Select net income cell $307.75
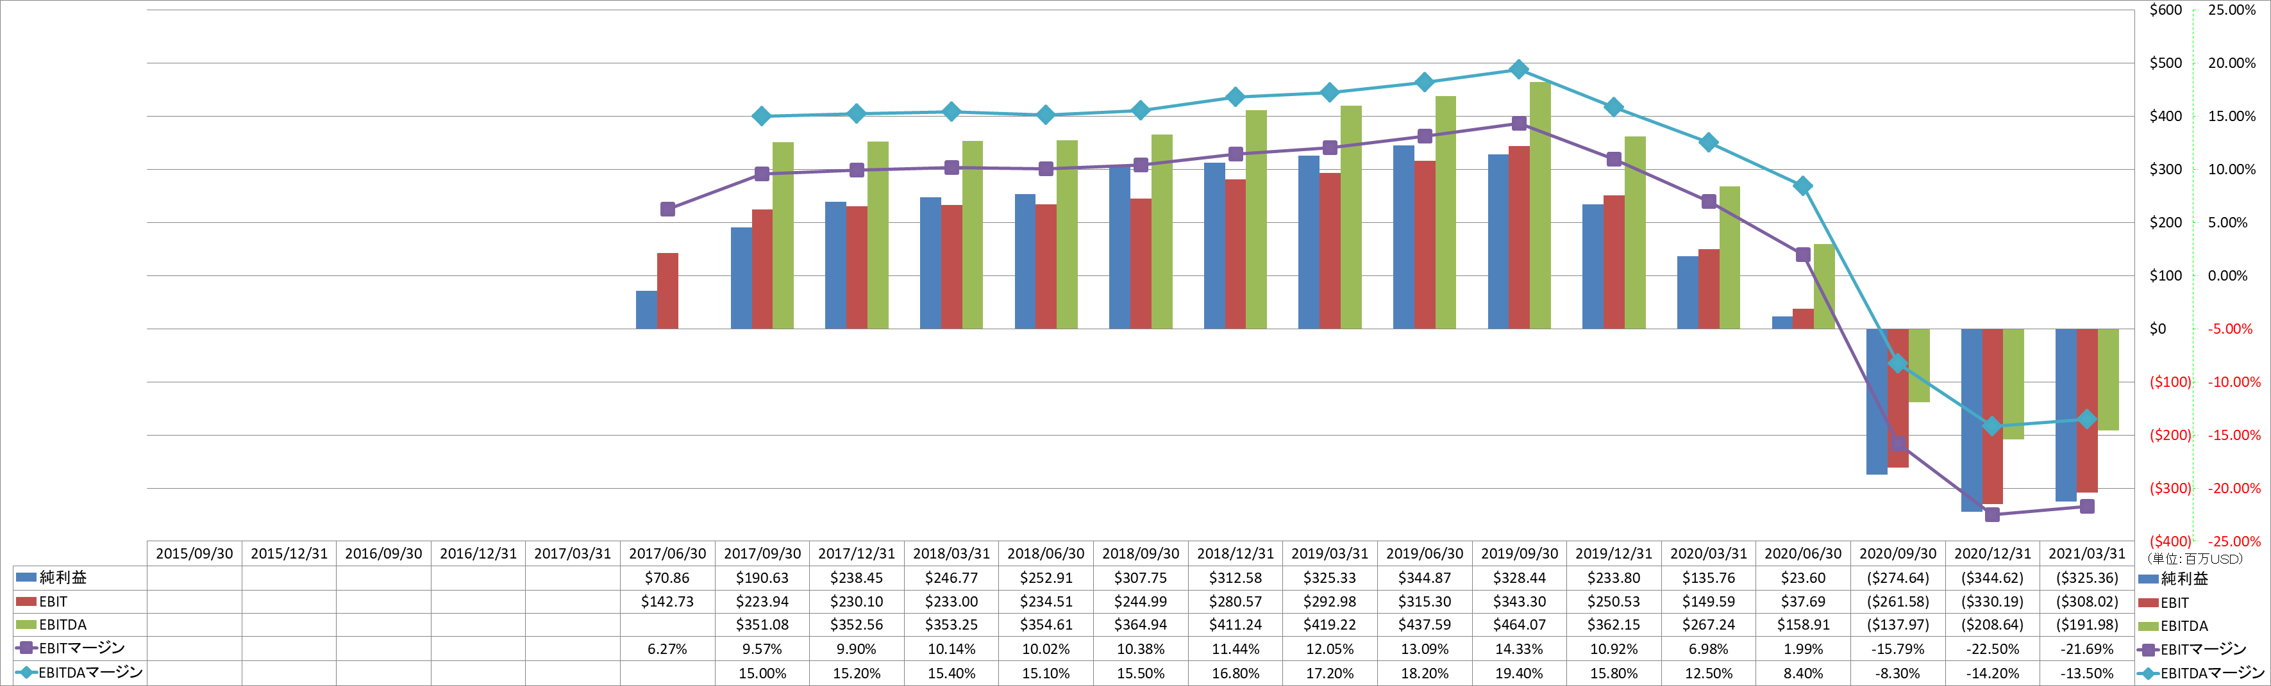This screenshot has width=2271, height=686. 1141,578
